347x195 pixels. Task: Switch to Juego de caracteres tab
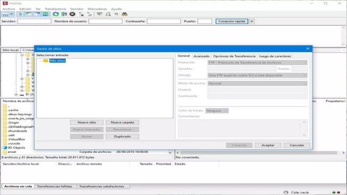click(275, 56)
